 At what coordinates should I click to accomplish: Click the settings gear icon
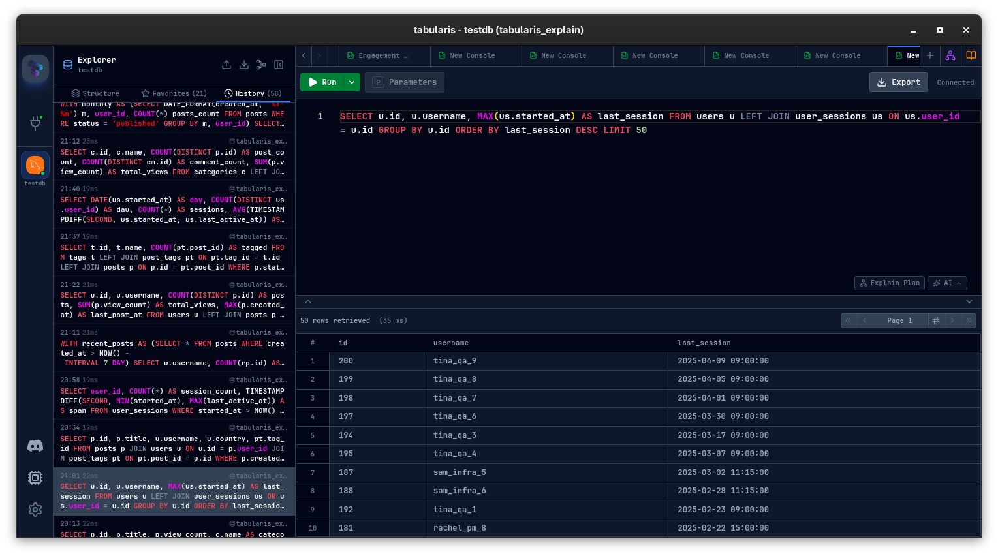click(x=35, y=510)
